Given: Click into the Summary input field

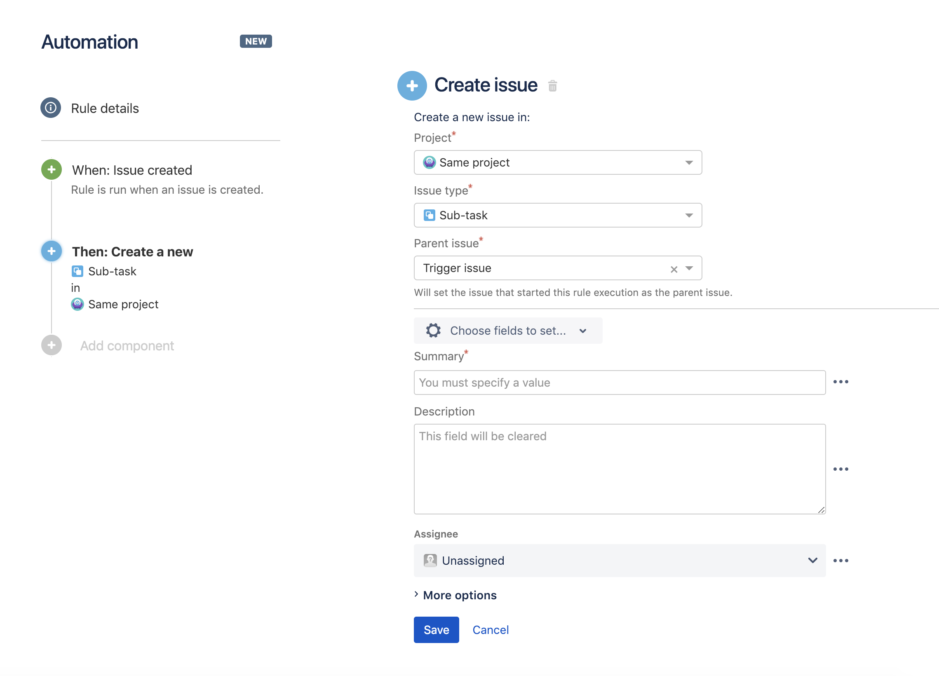Looking at the screenshot, I should coord(620,383).
